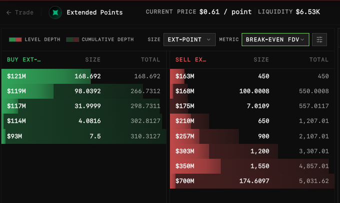Viewport: 340px width, 203px height.
Task: Click sell size 100.0008
Action: (254, 91)
